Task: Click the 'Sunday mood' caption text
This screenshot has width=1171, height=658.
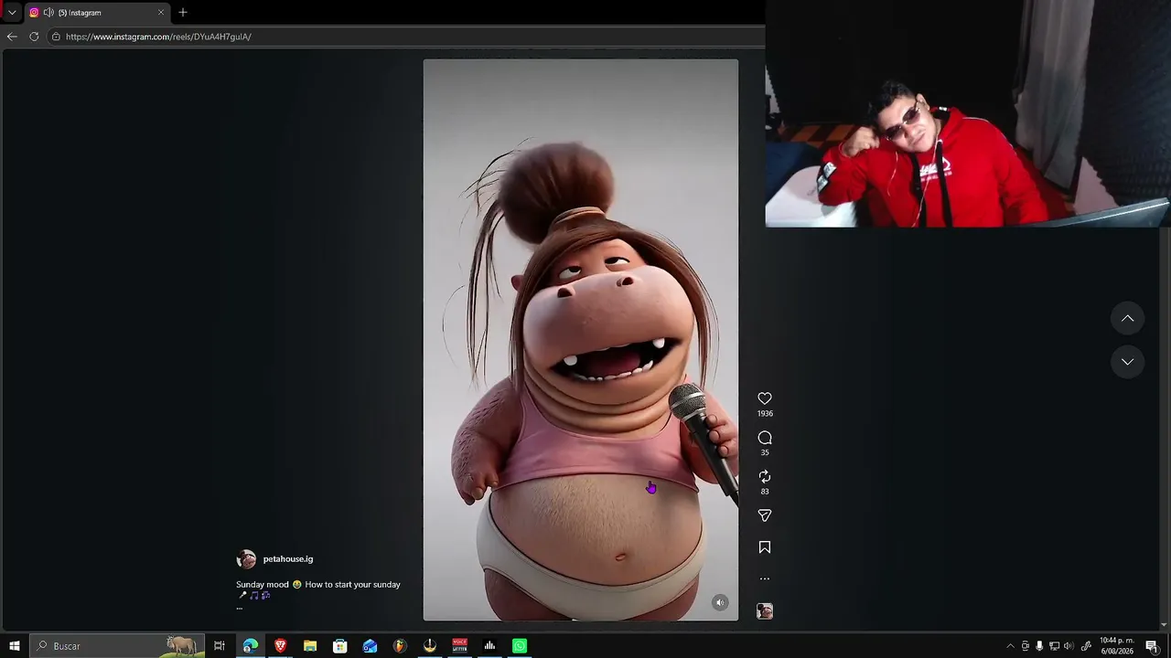Action: (x=263, y=585)
